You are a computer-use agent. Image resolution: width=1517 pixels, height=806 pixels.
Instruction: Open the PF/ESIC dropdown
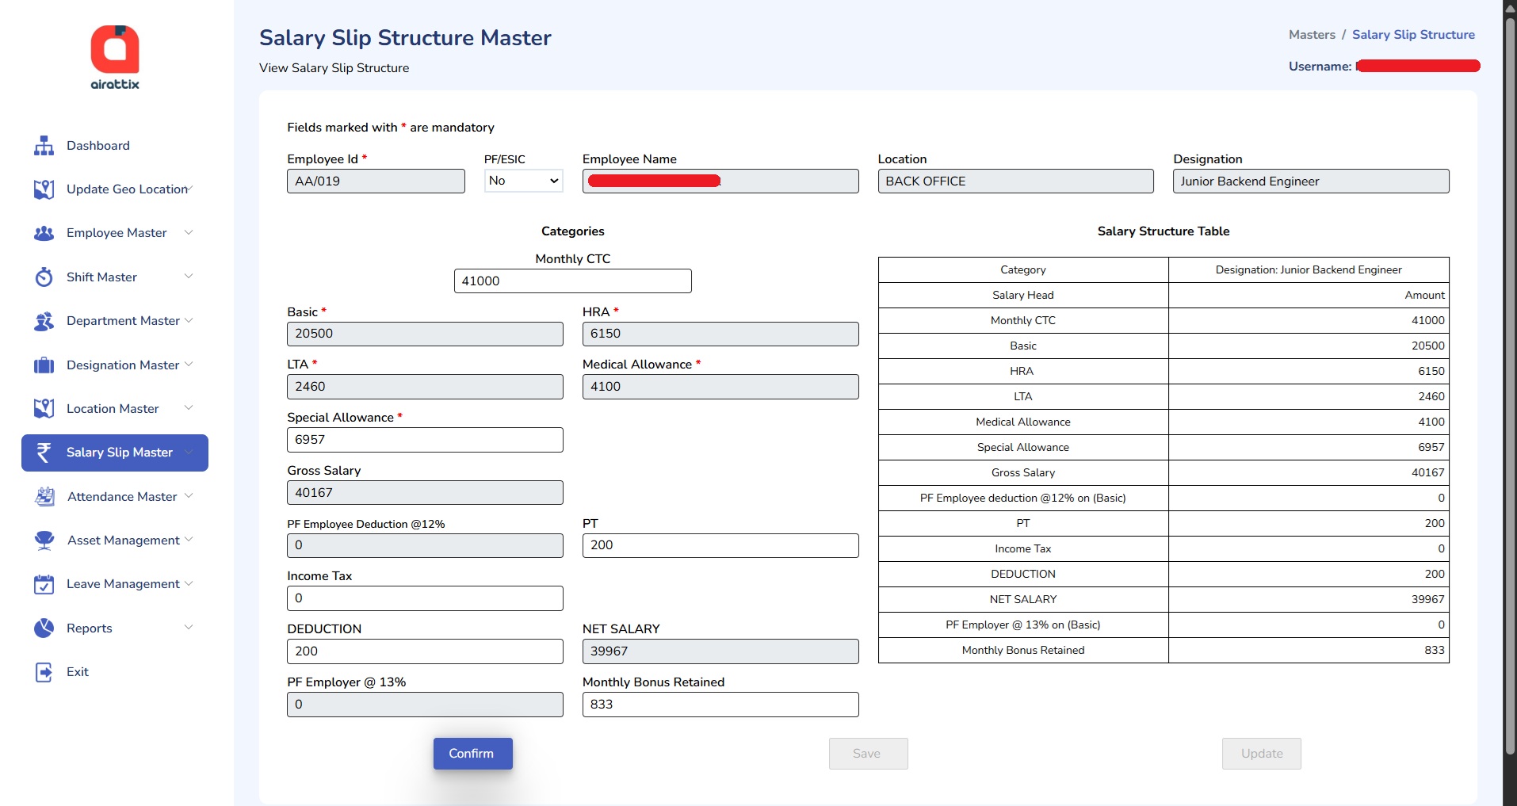[523, 181]
